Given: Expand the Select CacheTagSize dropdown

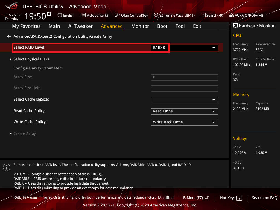Looking at the screenshot, I should pyautogui.click(x=184, y=100).
